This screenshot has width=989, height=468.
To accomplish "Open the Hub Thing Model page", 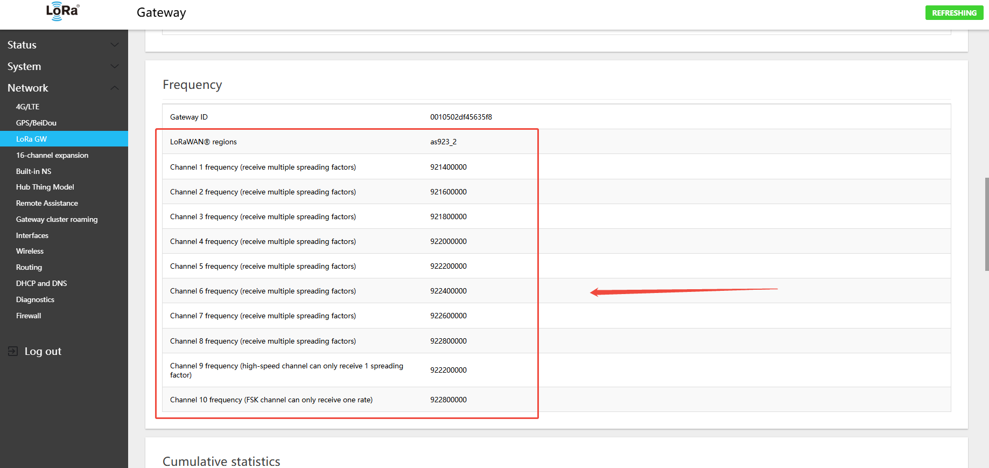I will (45, 187).
